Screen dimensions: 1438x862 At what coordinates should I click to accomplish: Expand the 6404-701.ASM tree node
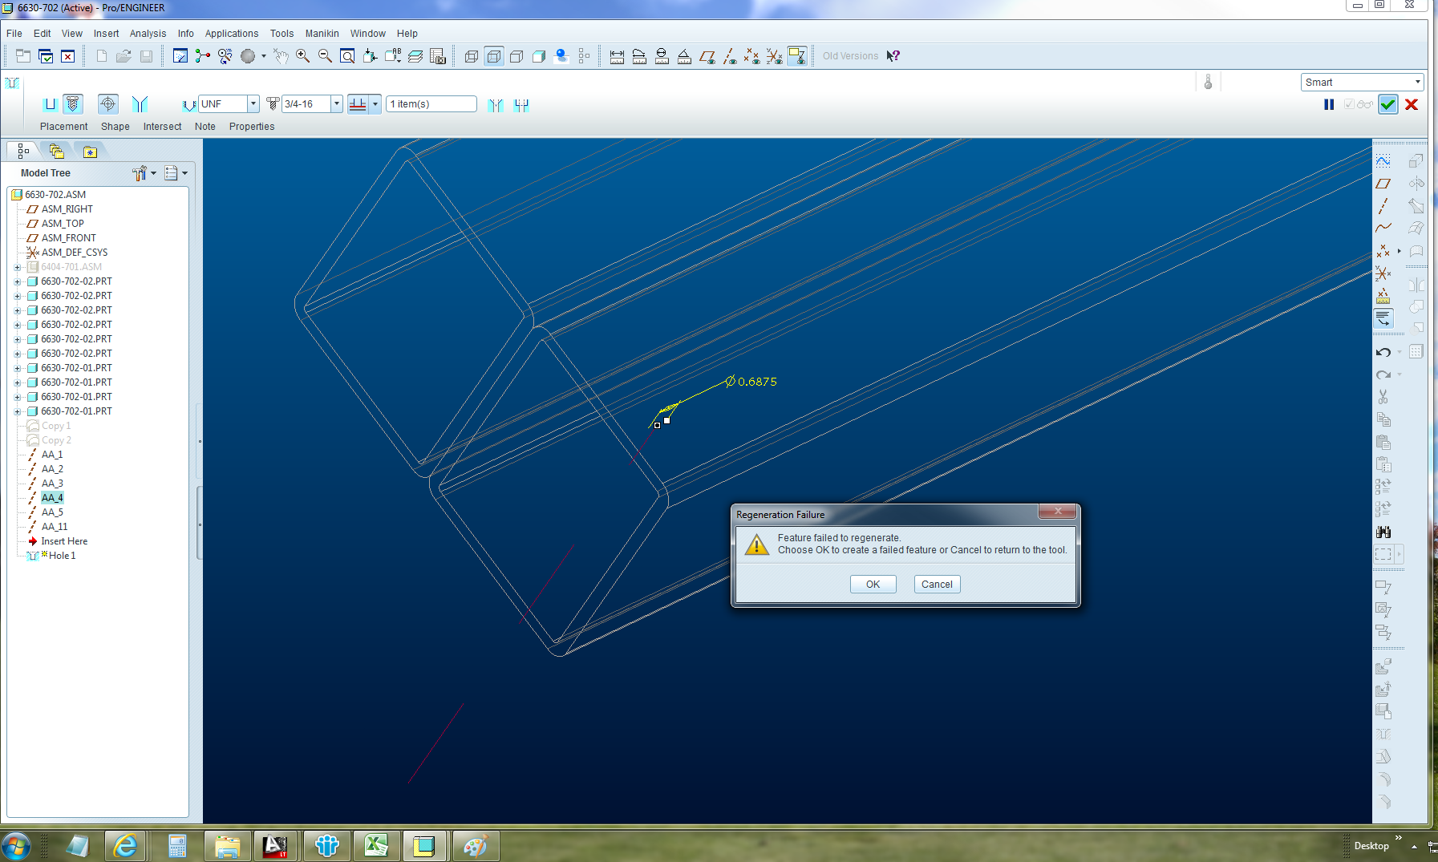click(x=18, y=267)
